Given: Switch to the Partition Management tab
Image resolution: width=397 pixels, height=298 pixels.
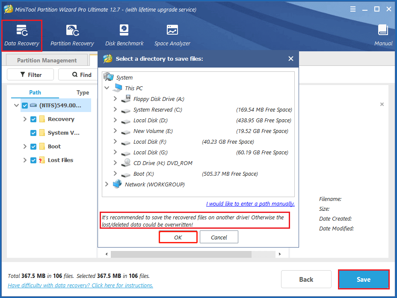Looking at the screenshot, I should point(47,60).
